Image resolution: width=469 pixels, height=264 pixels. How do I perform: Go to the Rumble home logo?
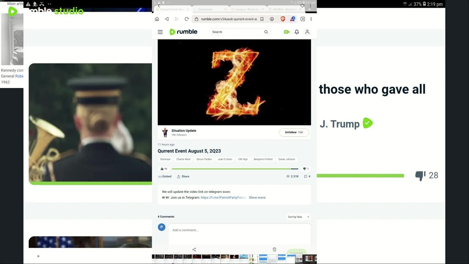tap(183, 32)
